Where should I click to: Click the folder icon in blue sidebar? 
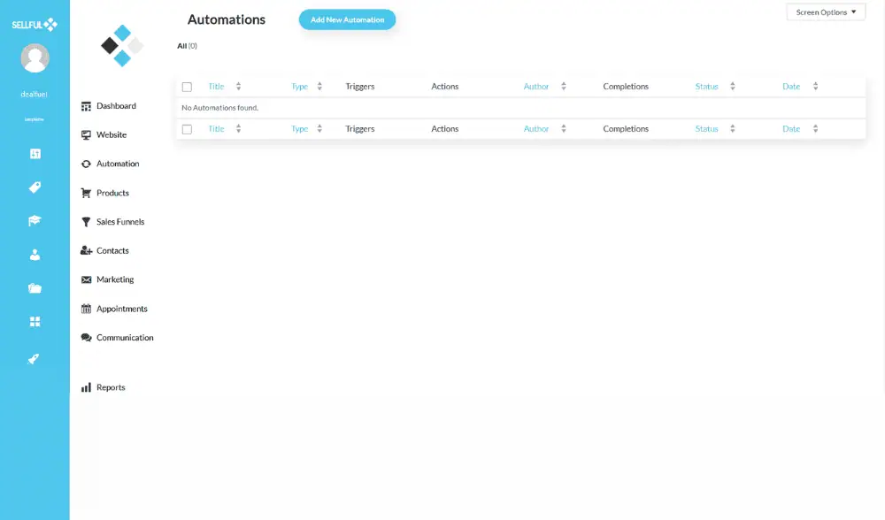[x=35, y=288]
